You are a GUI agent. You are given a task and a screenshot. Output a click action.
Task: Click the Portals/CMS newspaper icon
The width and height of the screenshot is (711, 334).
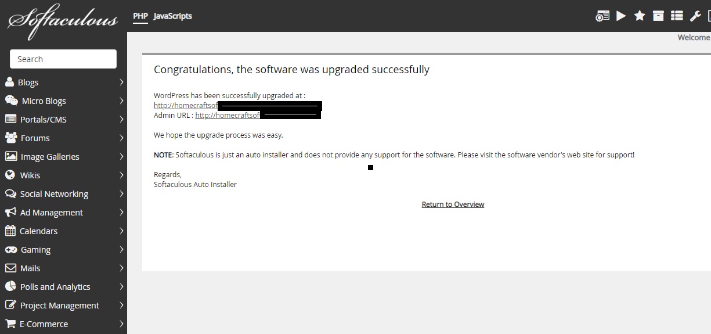[x=10, y=119]
